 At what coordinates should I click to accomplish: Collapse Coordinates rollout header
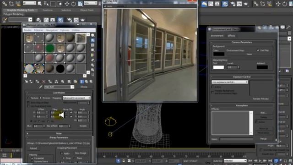[x=59, y=93]
